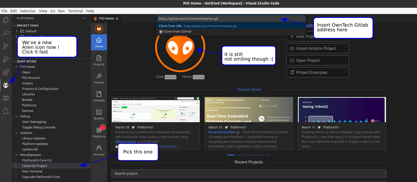
Task: Open the View menu
Action: click(43, 11)
